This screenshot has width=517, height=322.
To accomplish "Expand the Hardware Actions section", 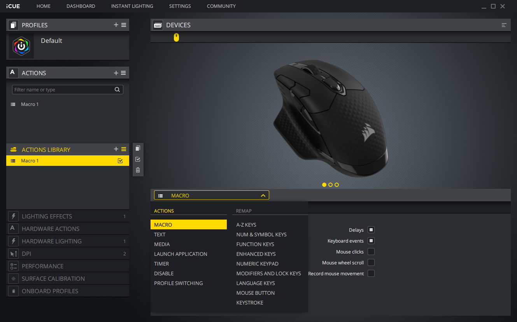I will [68, 229].
